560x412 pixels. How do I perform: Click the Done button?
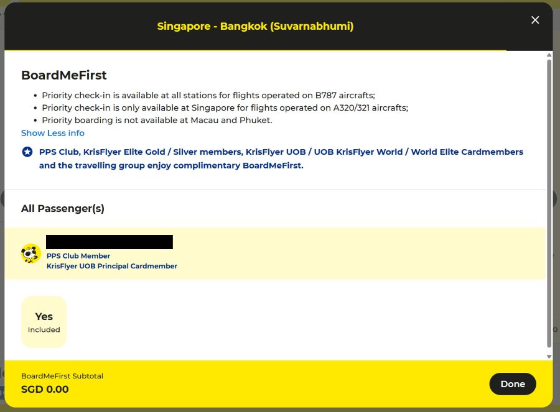click(x=512, y=384)
